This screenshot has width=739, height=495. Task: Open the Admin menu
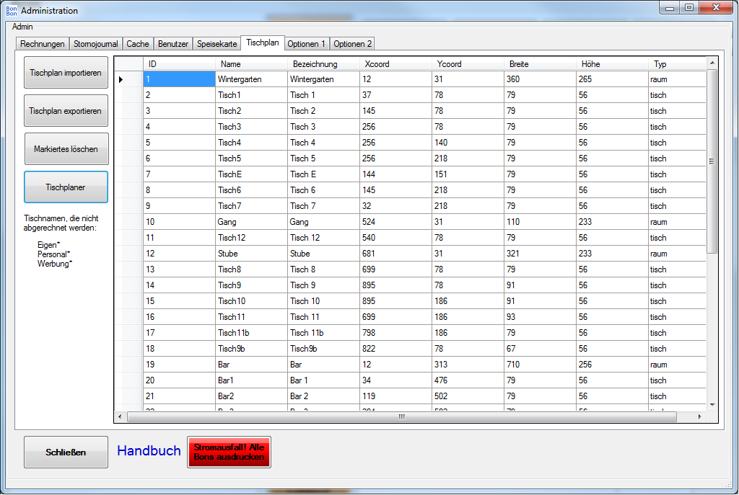(22, 27)
